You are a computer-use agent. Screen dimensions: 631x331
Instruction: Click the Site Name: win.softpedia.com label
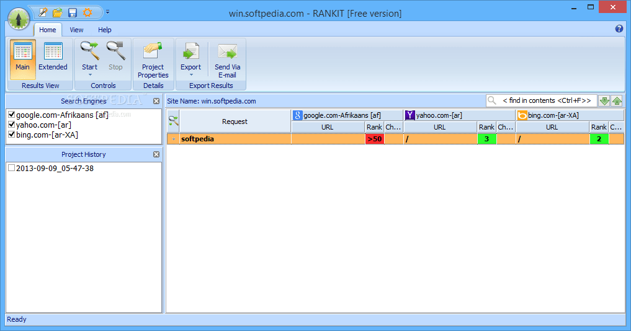coord(212,102)
